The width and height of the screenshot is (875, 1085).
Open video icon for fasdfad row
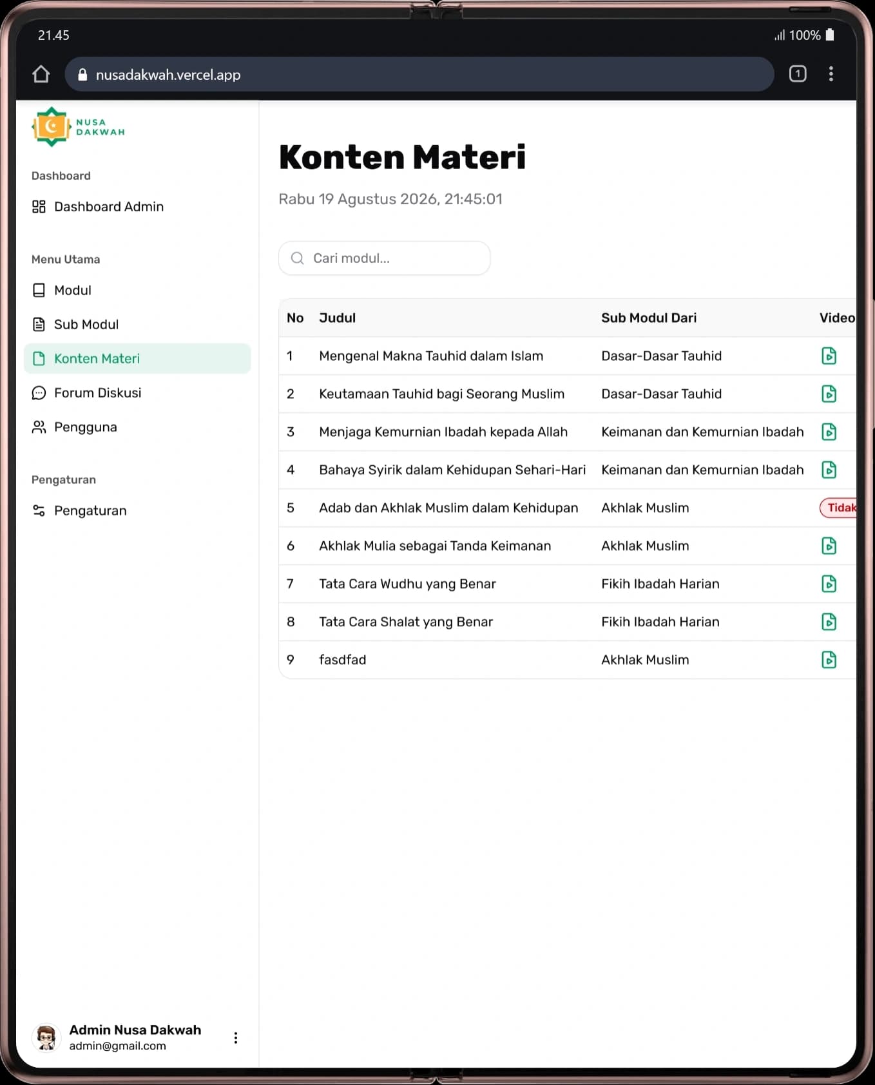tap(829, 660)
